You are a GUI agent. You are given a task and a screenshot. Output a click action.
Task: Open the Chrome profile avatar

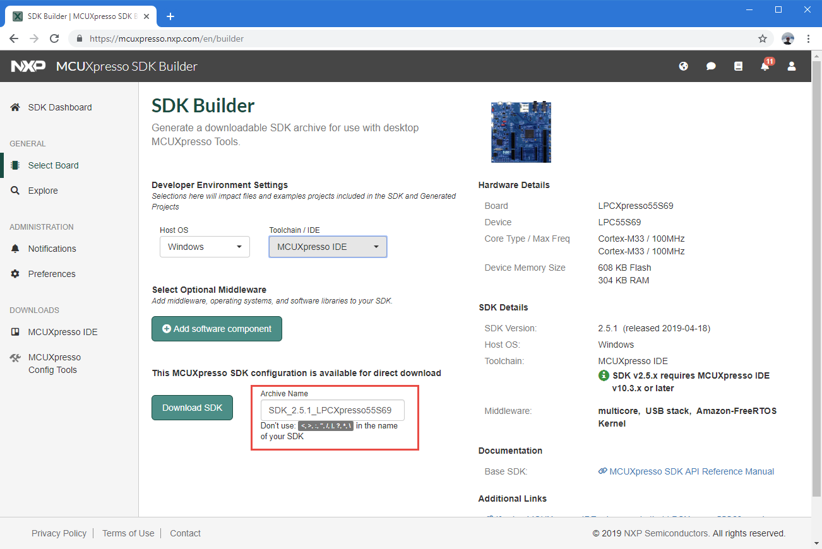pos(787,38)
